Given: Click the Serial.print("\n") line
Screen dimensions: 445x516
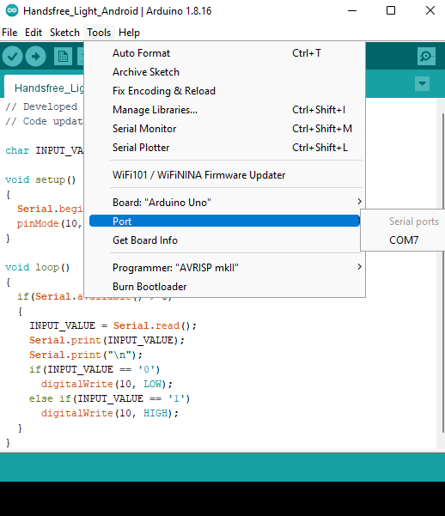Looking at the screenshot, I should [86, 355].
